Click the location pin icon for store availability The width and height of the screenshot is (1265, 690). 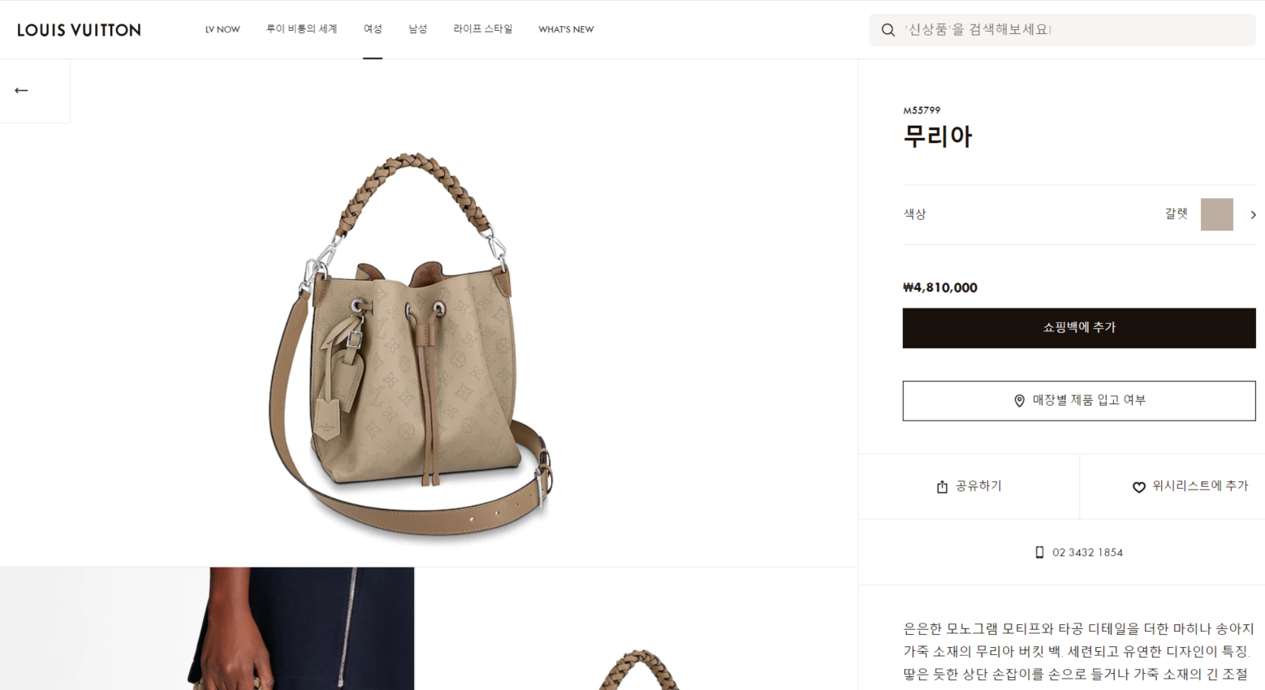1019,400
